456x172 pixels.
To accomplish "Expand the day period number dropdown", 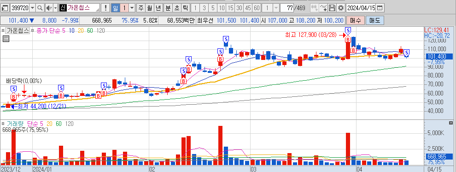I will 132,8.
